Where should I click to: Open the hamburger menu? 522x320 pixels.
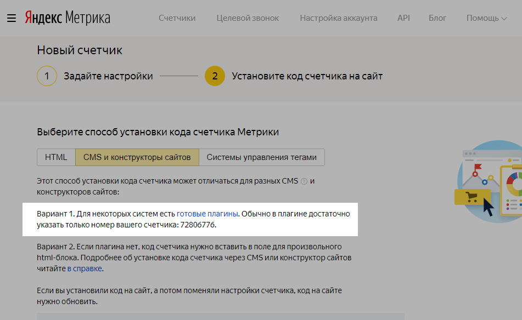point(12,19)
